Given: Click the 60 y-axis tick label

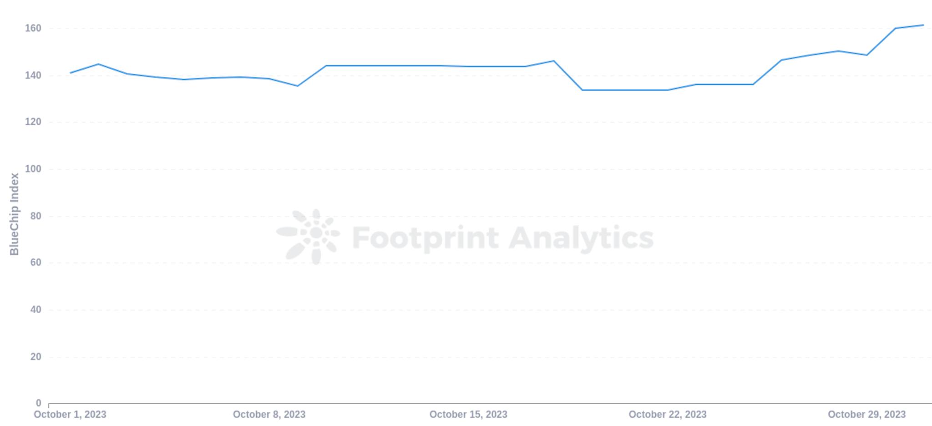Looking at the screenshot, I should tap(36, 263).
